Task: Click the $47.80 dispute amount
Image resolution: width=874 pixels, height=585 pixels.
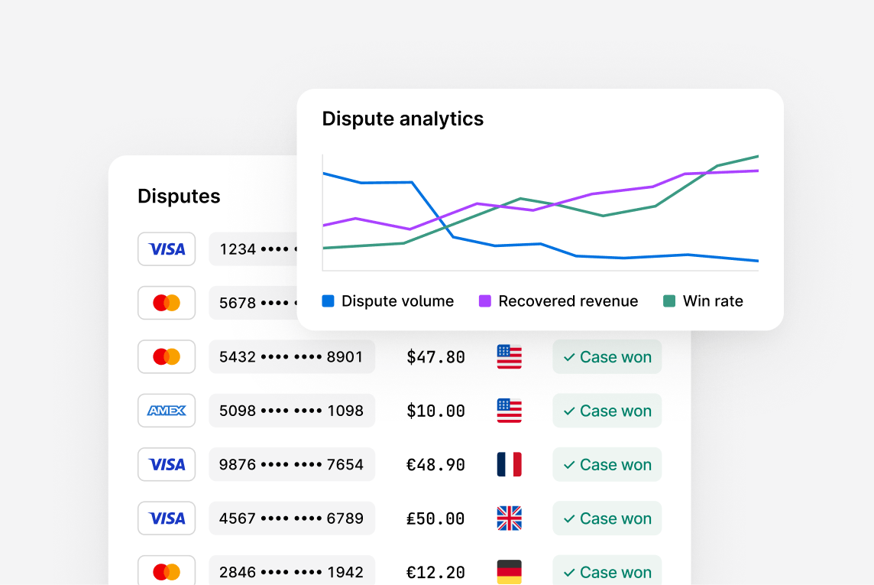Action: (435, 356)
